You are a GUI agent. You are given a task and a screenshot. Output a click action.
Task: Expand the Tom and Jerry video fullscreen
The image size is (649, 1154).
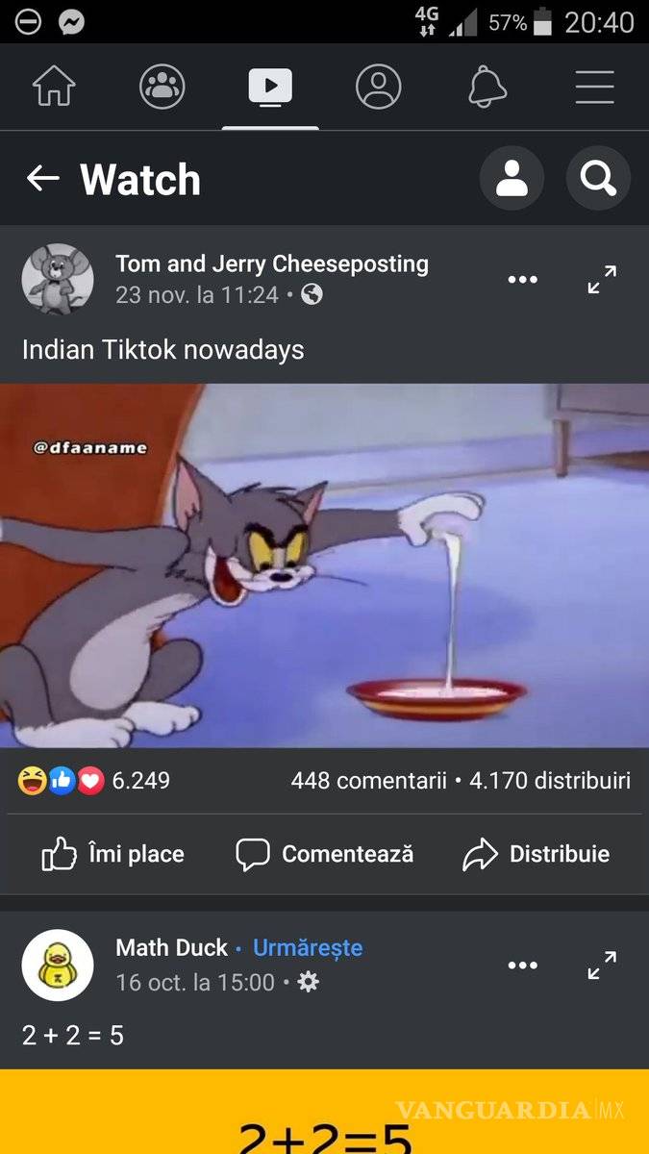point(603,279)
